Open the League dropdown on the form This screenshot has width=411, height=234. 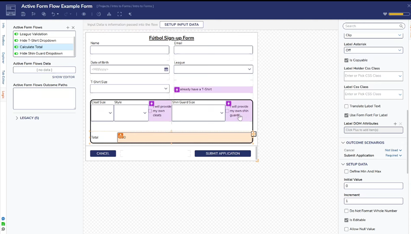[x=213, y=69]
